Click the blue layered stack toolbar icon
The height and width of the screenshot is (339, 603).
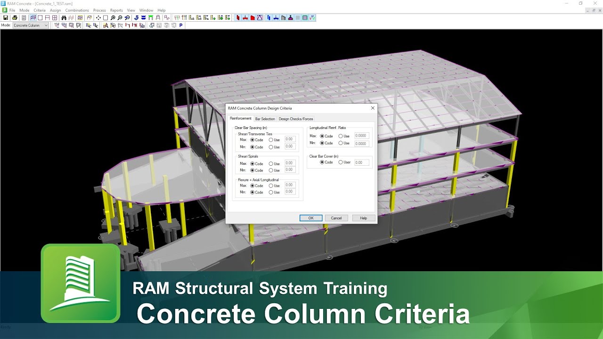(143, 18)
